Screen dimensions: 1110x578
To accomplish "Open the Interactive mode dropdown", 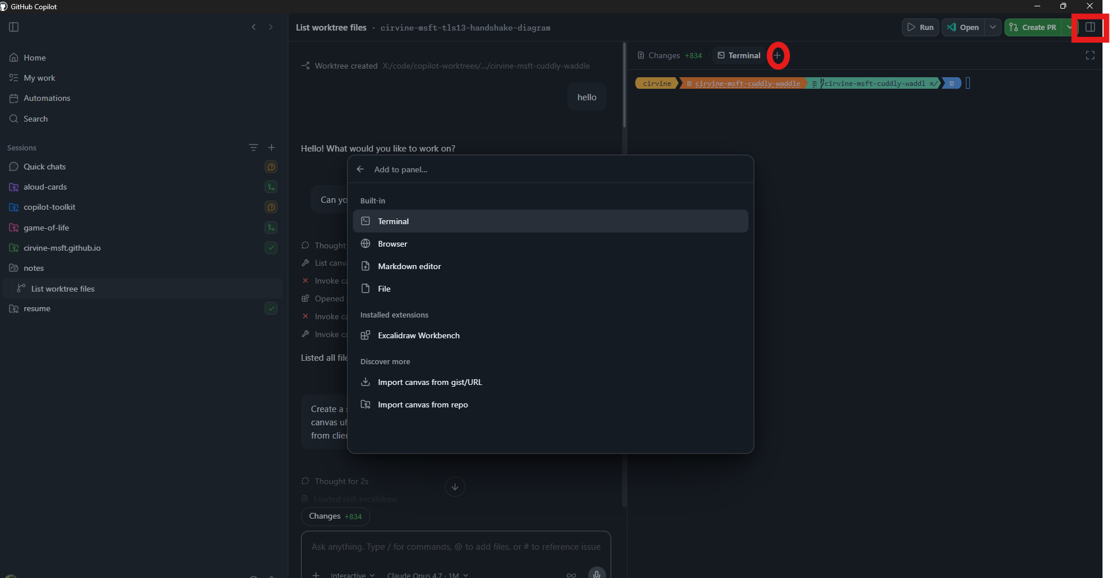I will coord(352,575).
